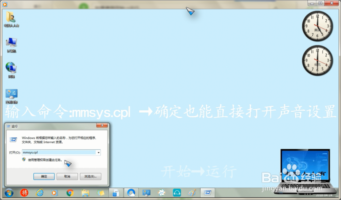341x200 pixels.
Task: Open Windows Explorer folder in taskbar
Action: pos(86,193)
